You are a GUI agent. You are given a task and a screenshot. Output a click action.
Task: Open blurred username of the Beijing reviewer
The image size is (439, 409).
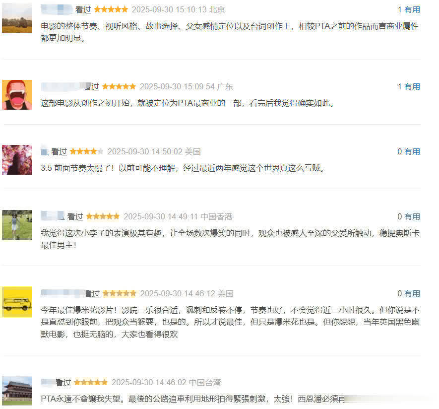(x=57, y=10)
